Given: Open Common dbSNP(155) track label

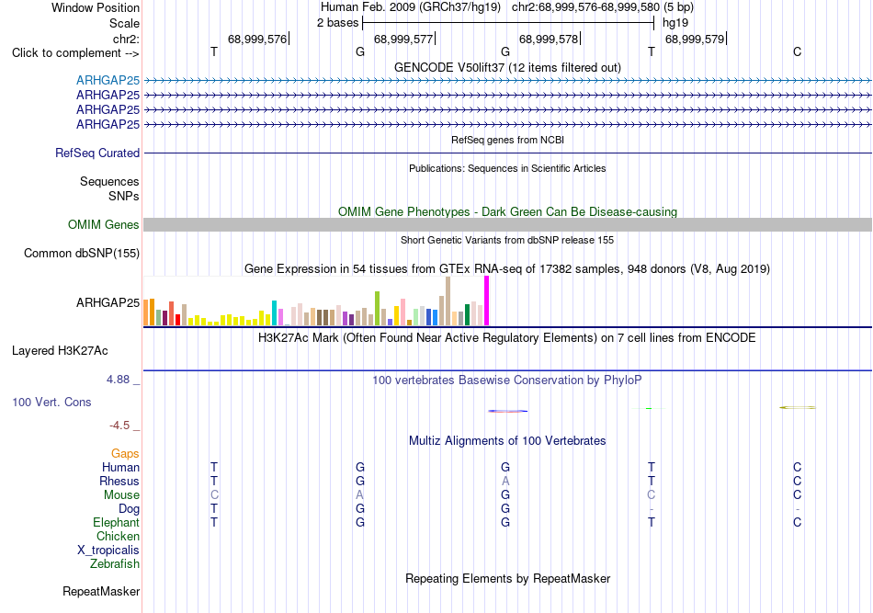Looking at the screenshot, I should 82,254.
